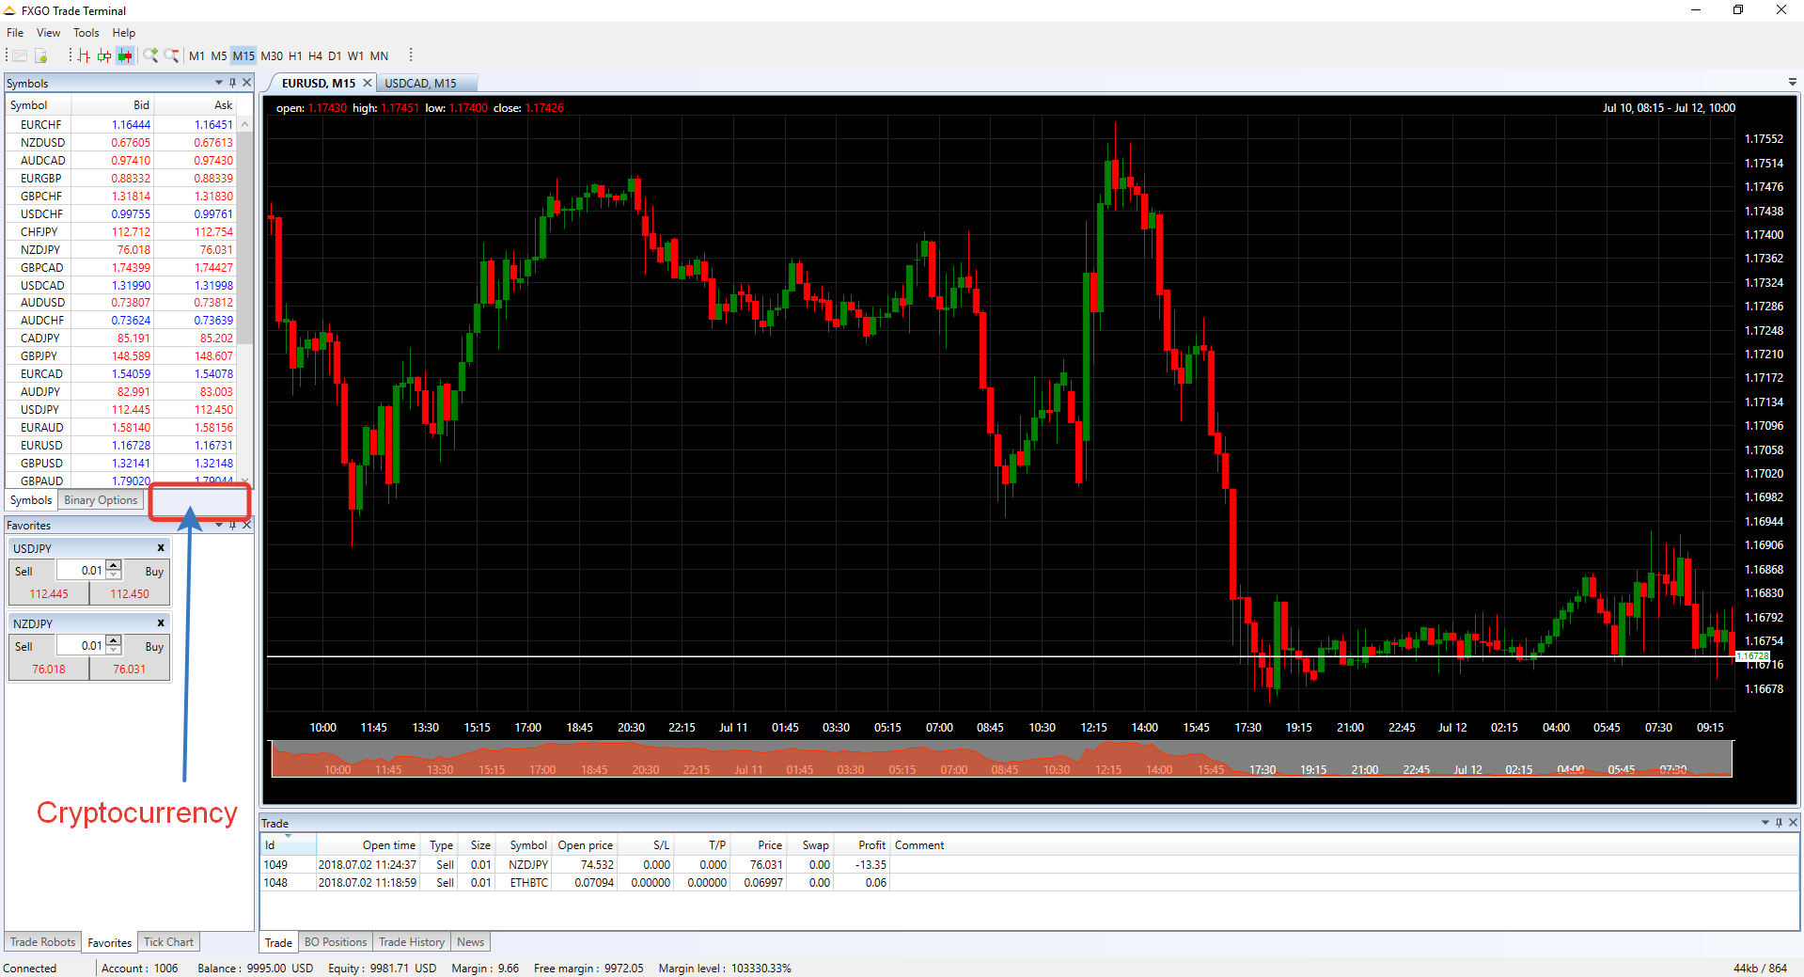
Task: Switch chart to bar chart style
Action: pyautogui.click(x=84, y=56)
